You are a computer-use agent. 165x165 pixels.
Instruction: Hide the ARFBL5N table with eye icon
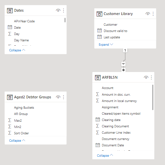pyautogui.click(x=146, y=77)
